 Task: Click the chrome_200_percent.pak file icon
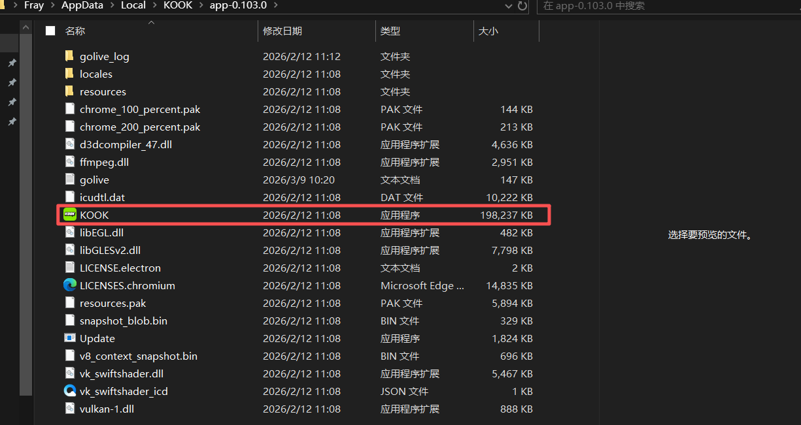click(70, 127)
